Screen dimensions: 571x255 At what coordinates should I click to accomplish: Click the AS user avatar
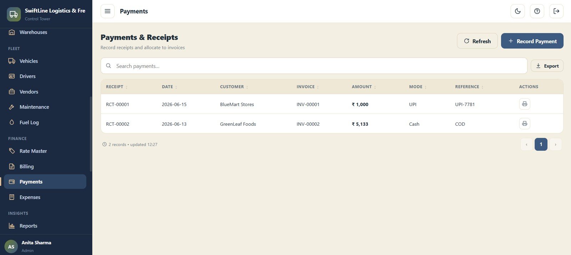click(x=11, y=246)
